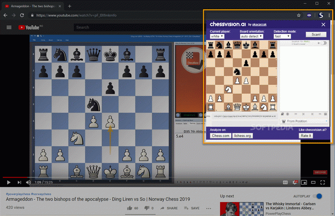Skip to the next video
Screen dimensions: 335x216
click(19, 183)
